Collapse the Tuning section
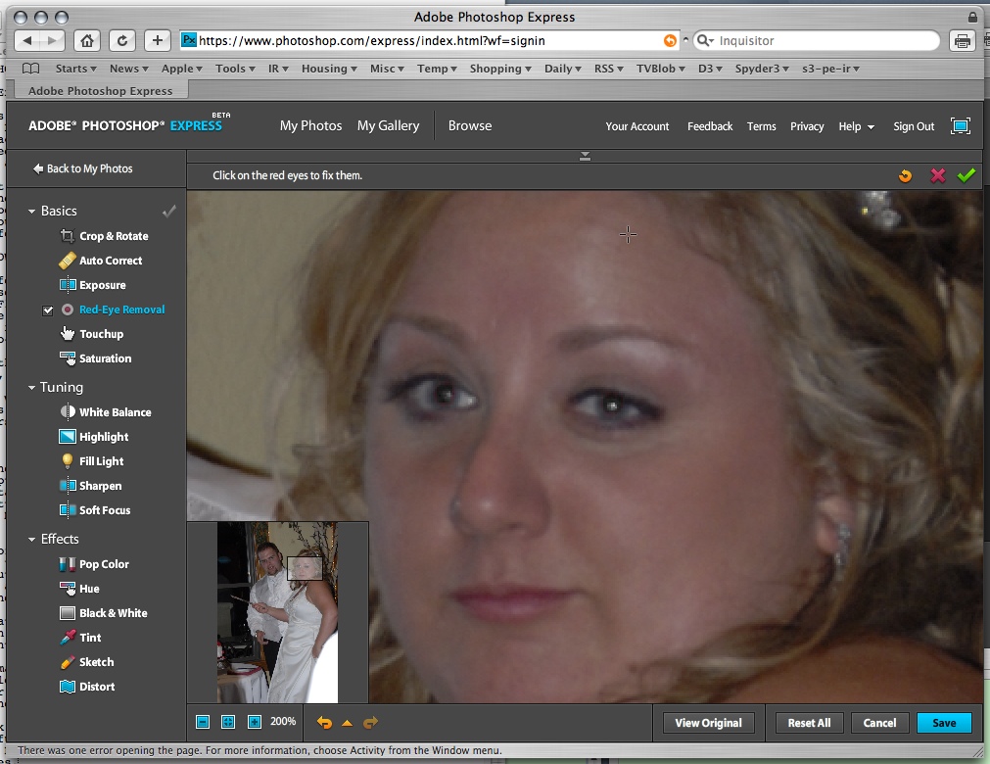990x764 pixels. 32,388
